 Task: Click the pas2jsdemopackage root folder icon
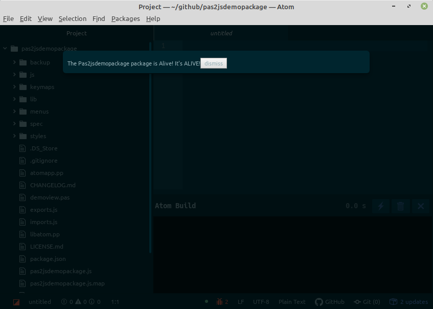(x=14, y=49)
